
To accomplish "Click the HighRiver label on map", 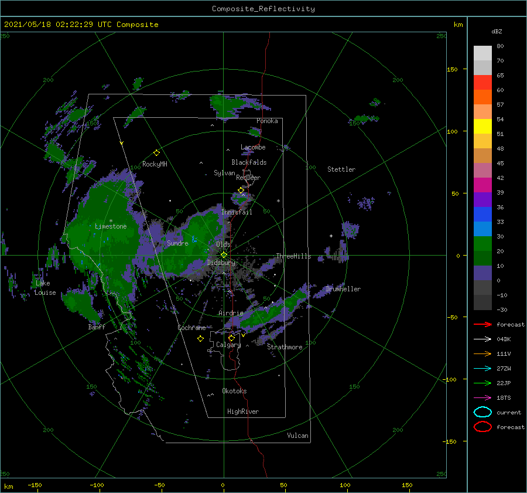I will point(243,412).
